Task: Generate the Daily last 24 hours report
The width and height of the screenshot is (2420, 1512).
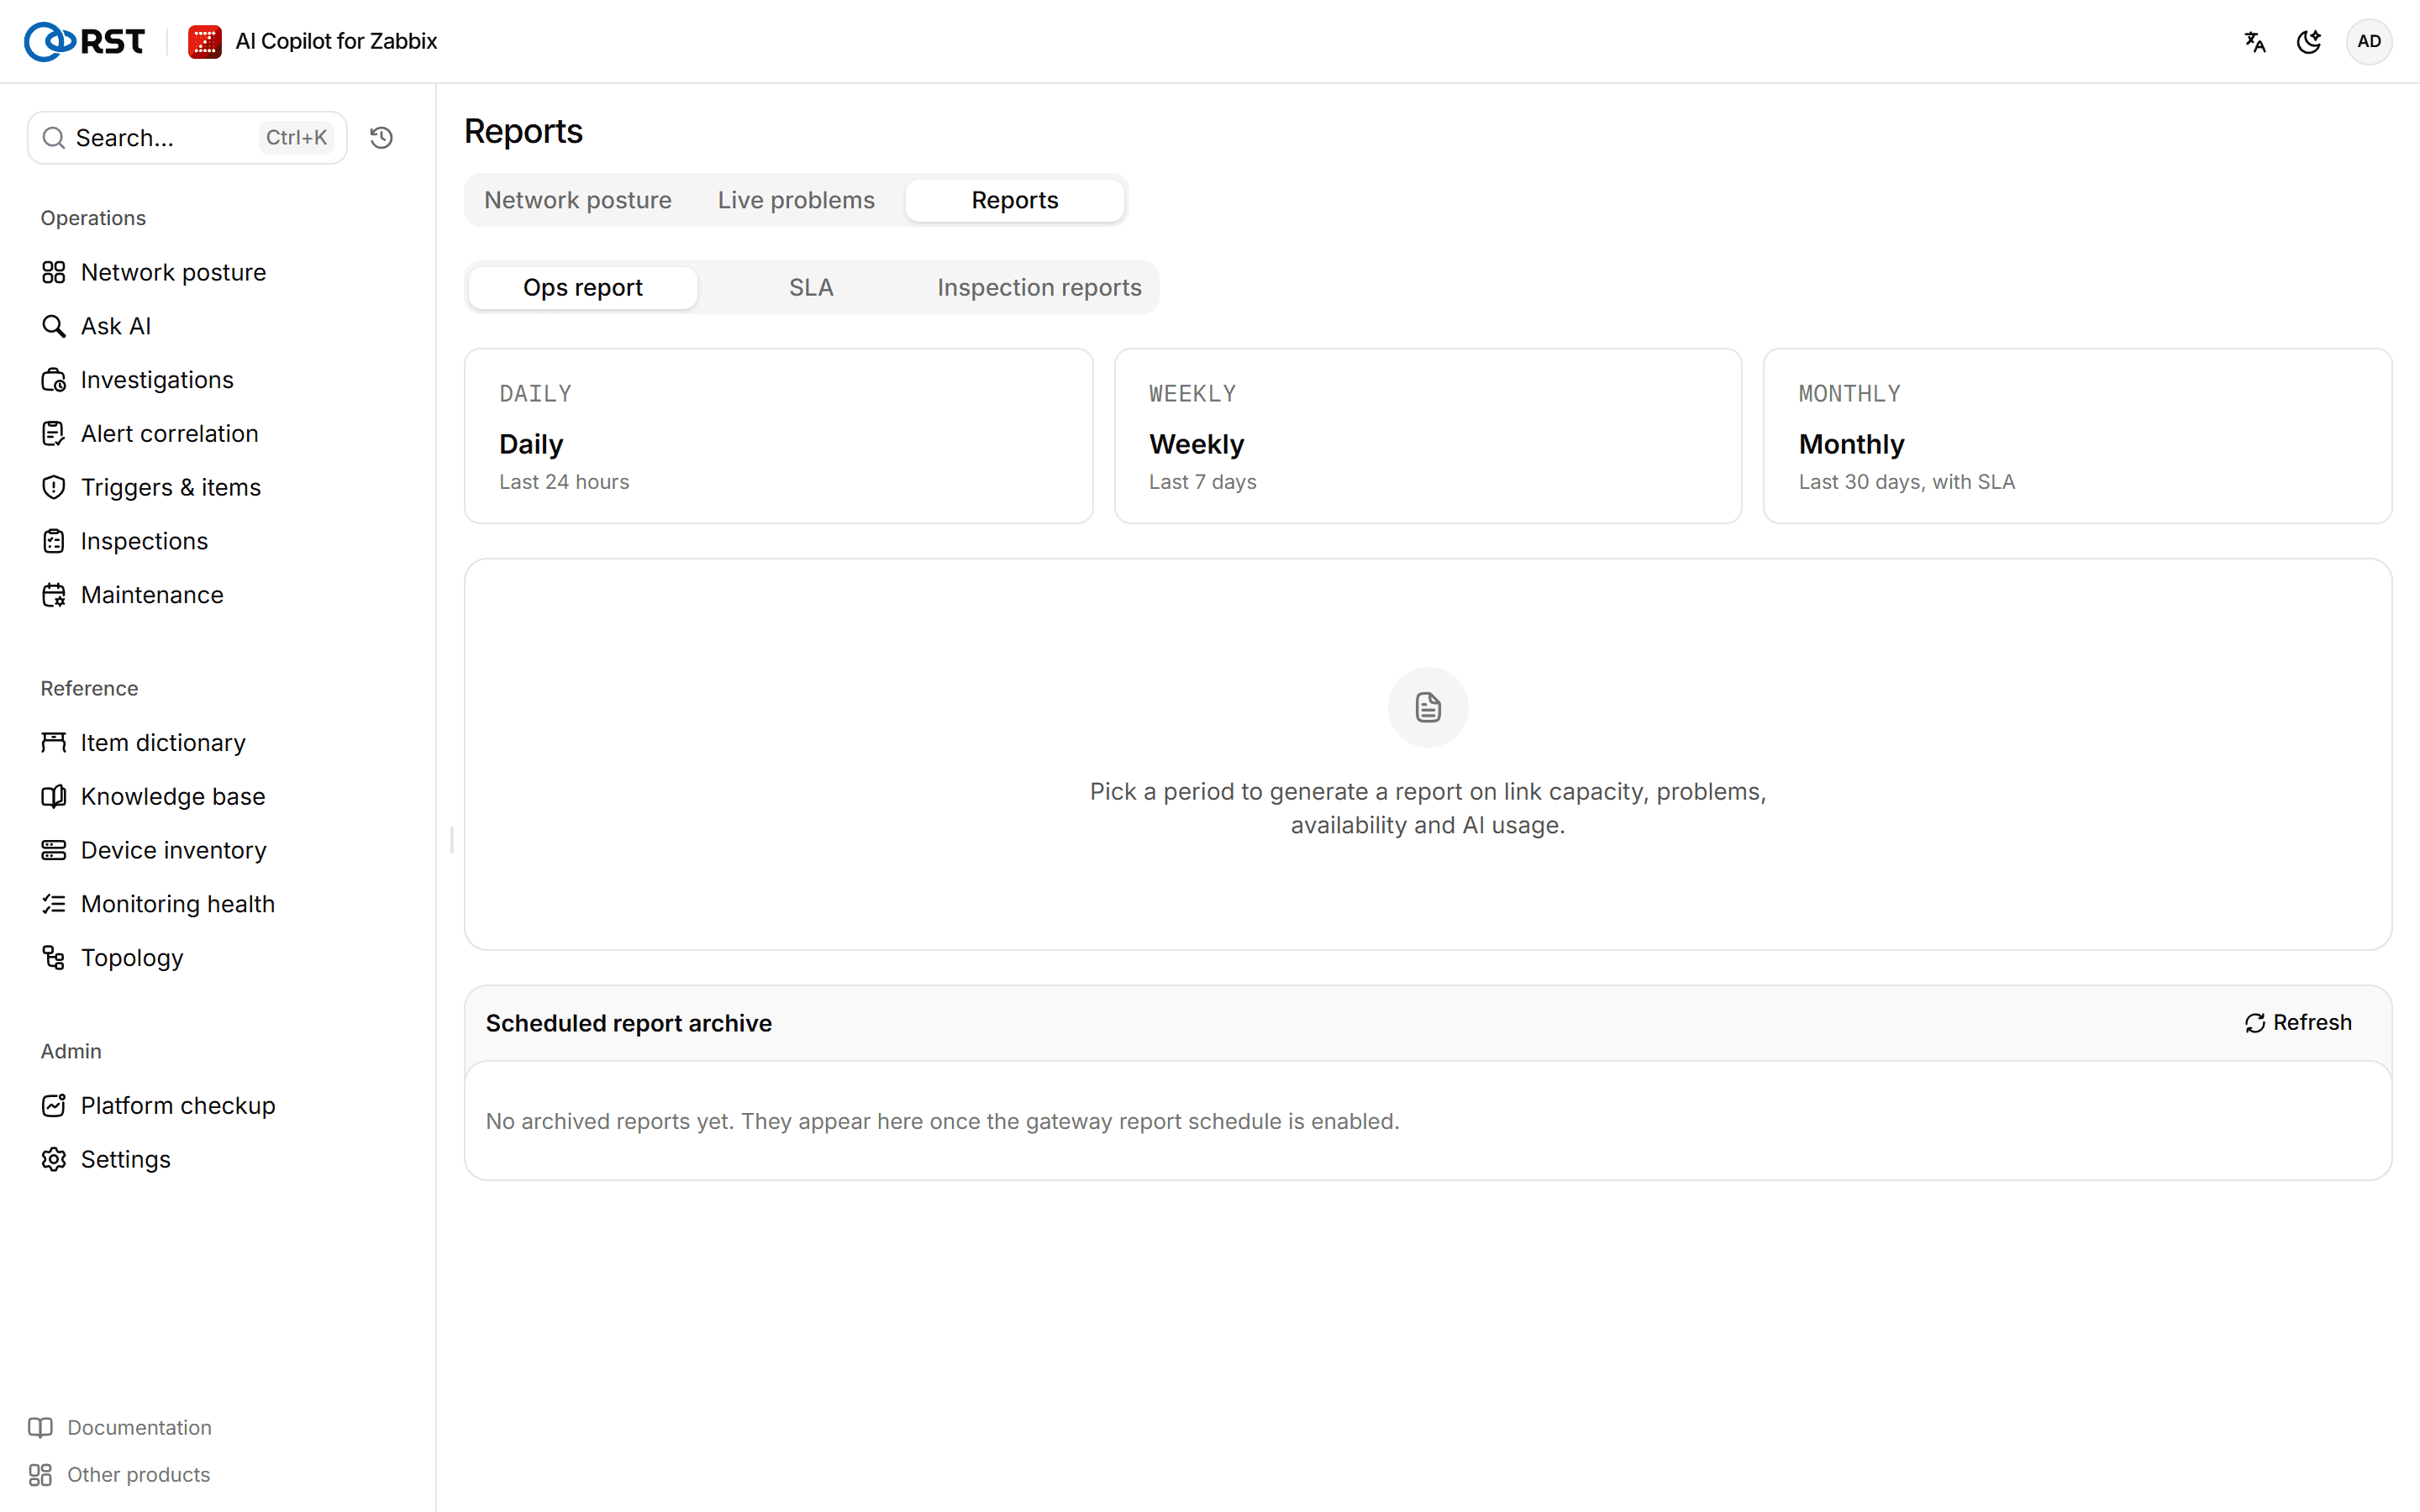Action: point(779,436)
